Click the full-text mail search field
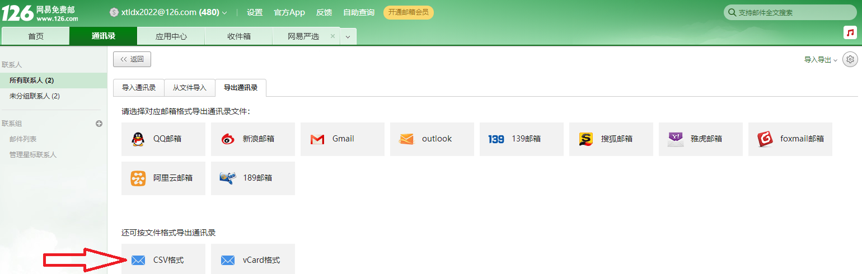862x274 pixels. coord(790,12)
